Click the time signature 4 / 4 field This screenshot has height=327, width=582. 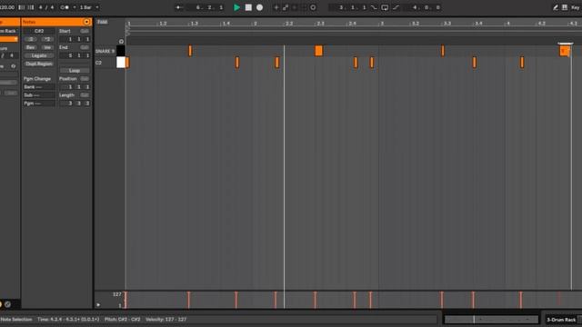46,7
